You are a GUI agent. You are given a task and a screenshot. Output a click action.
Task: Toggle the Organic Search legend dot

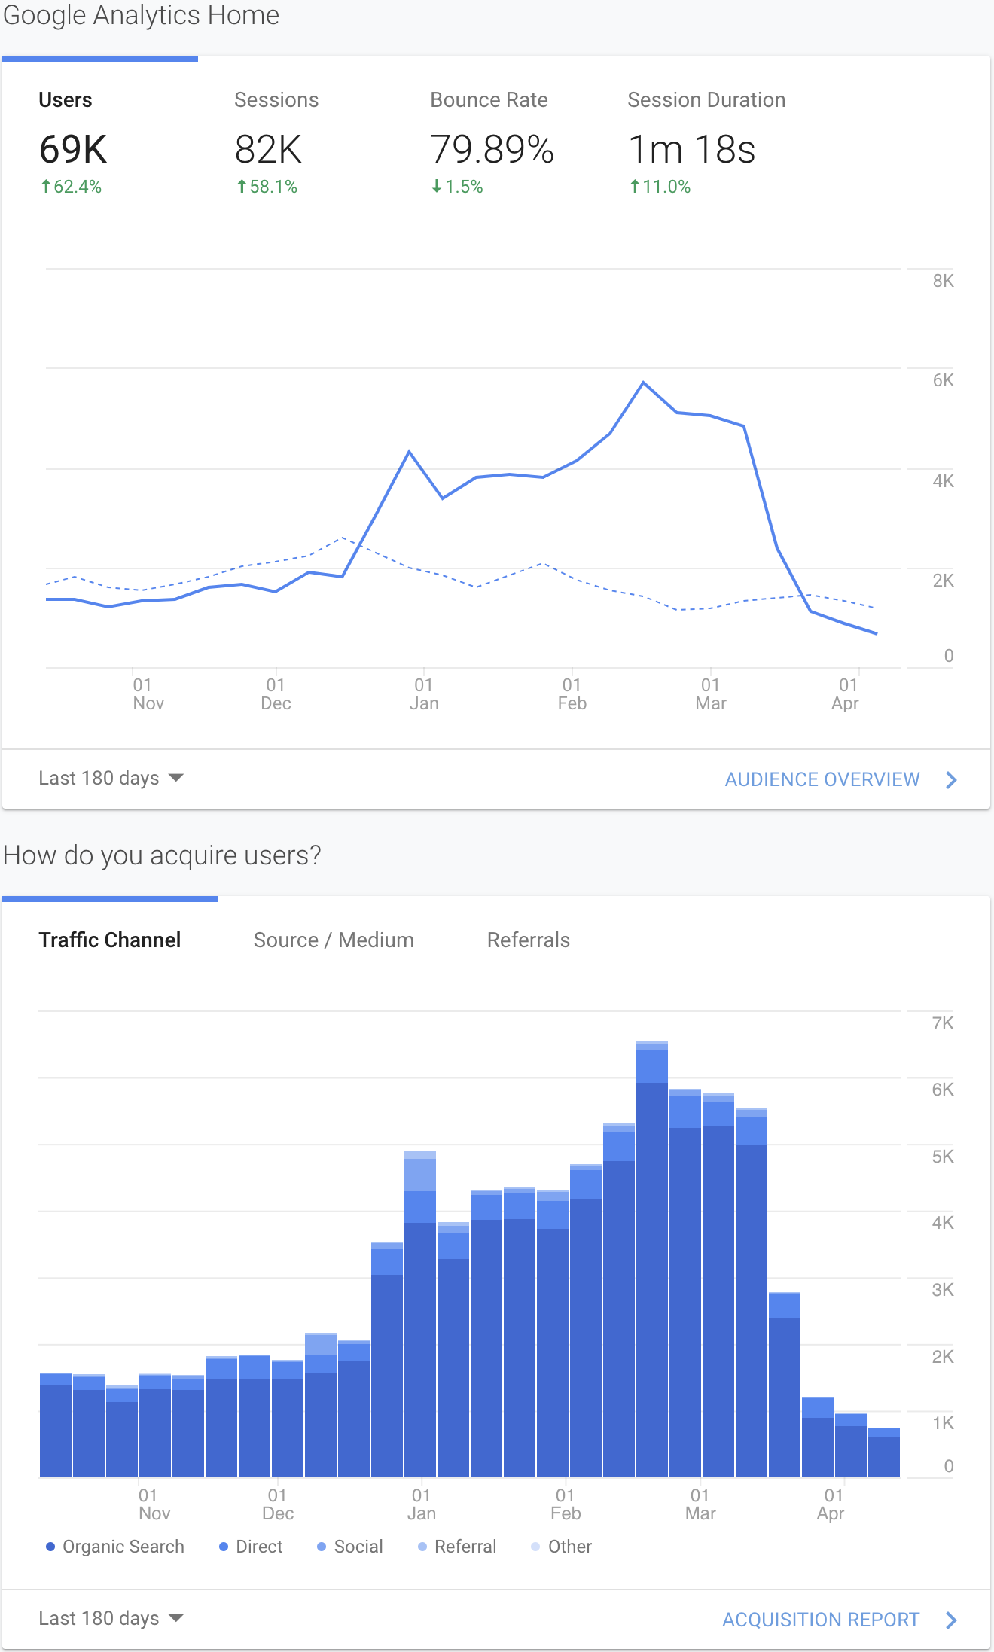pyautogui.click(x=50, y=1547)
